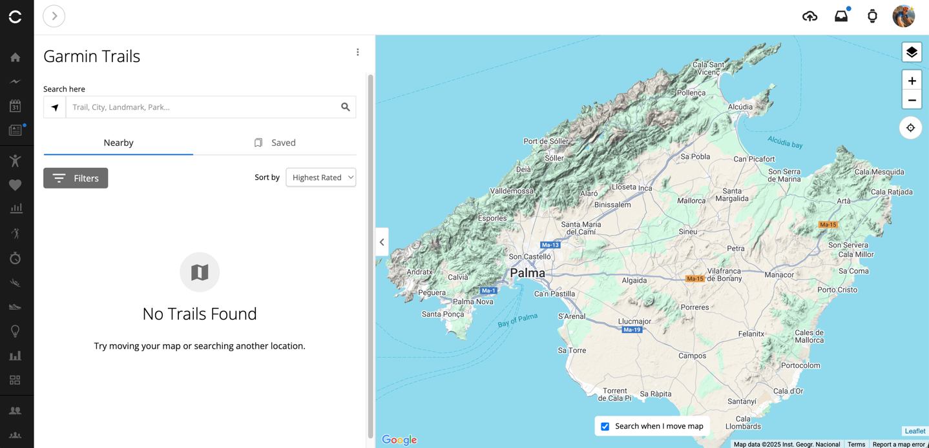929x448 pixels.
Task: Click the Palma city label on map
Action: pyautogui.click(x=527, y=273)
